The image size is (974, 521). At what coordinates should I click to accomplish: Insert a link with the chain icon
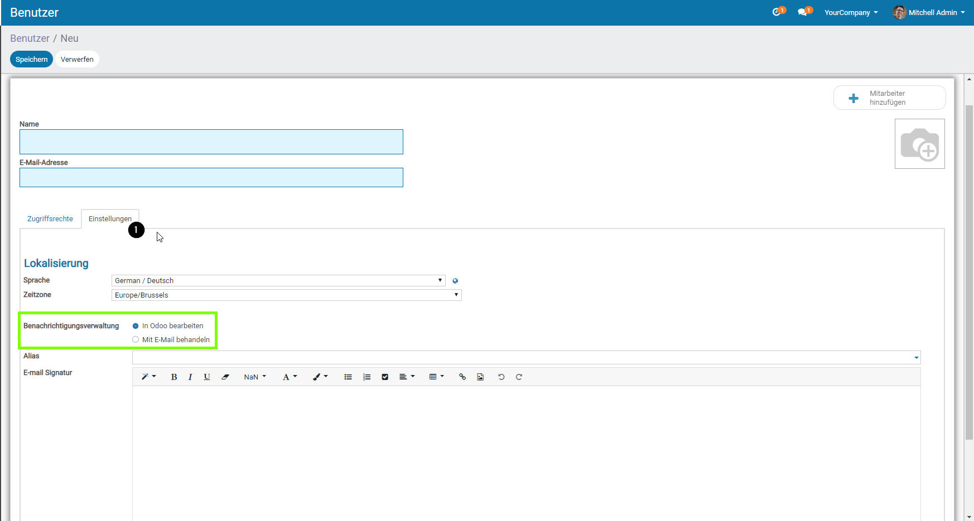click(462, 377)
